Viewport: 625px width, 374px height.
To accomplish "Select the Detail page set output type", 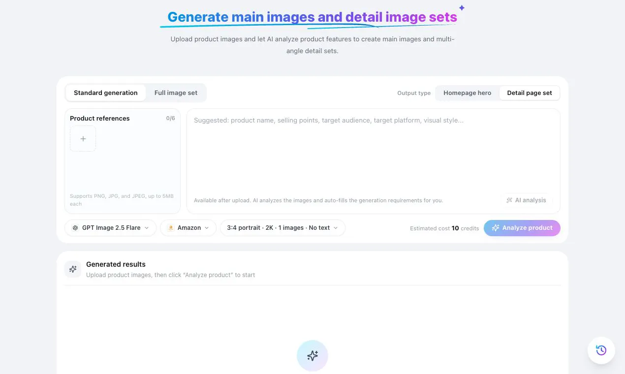I will [530, 93].
